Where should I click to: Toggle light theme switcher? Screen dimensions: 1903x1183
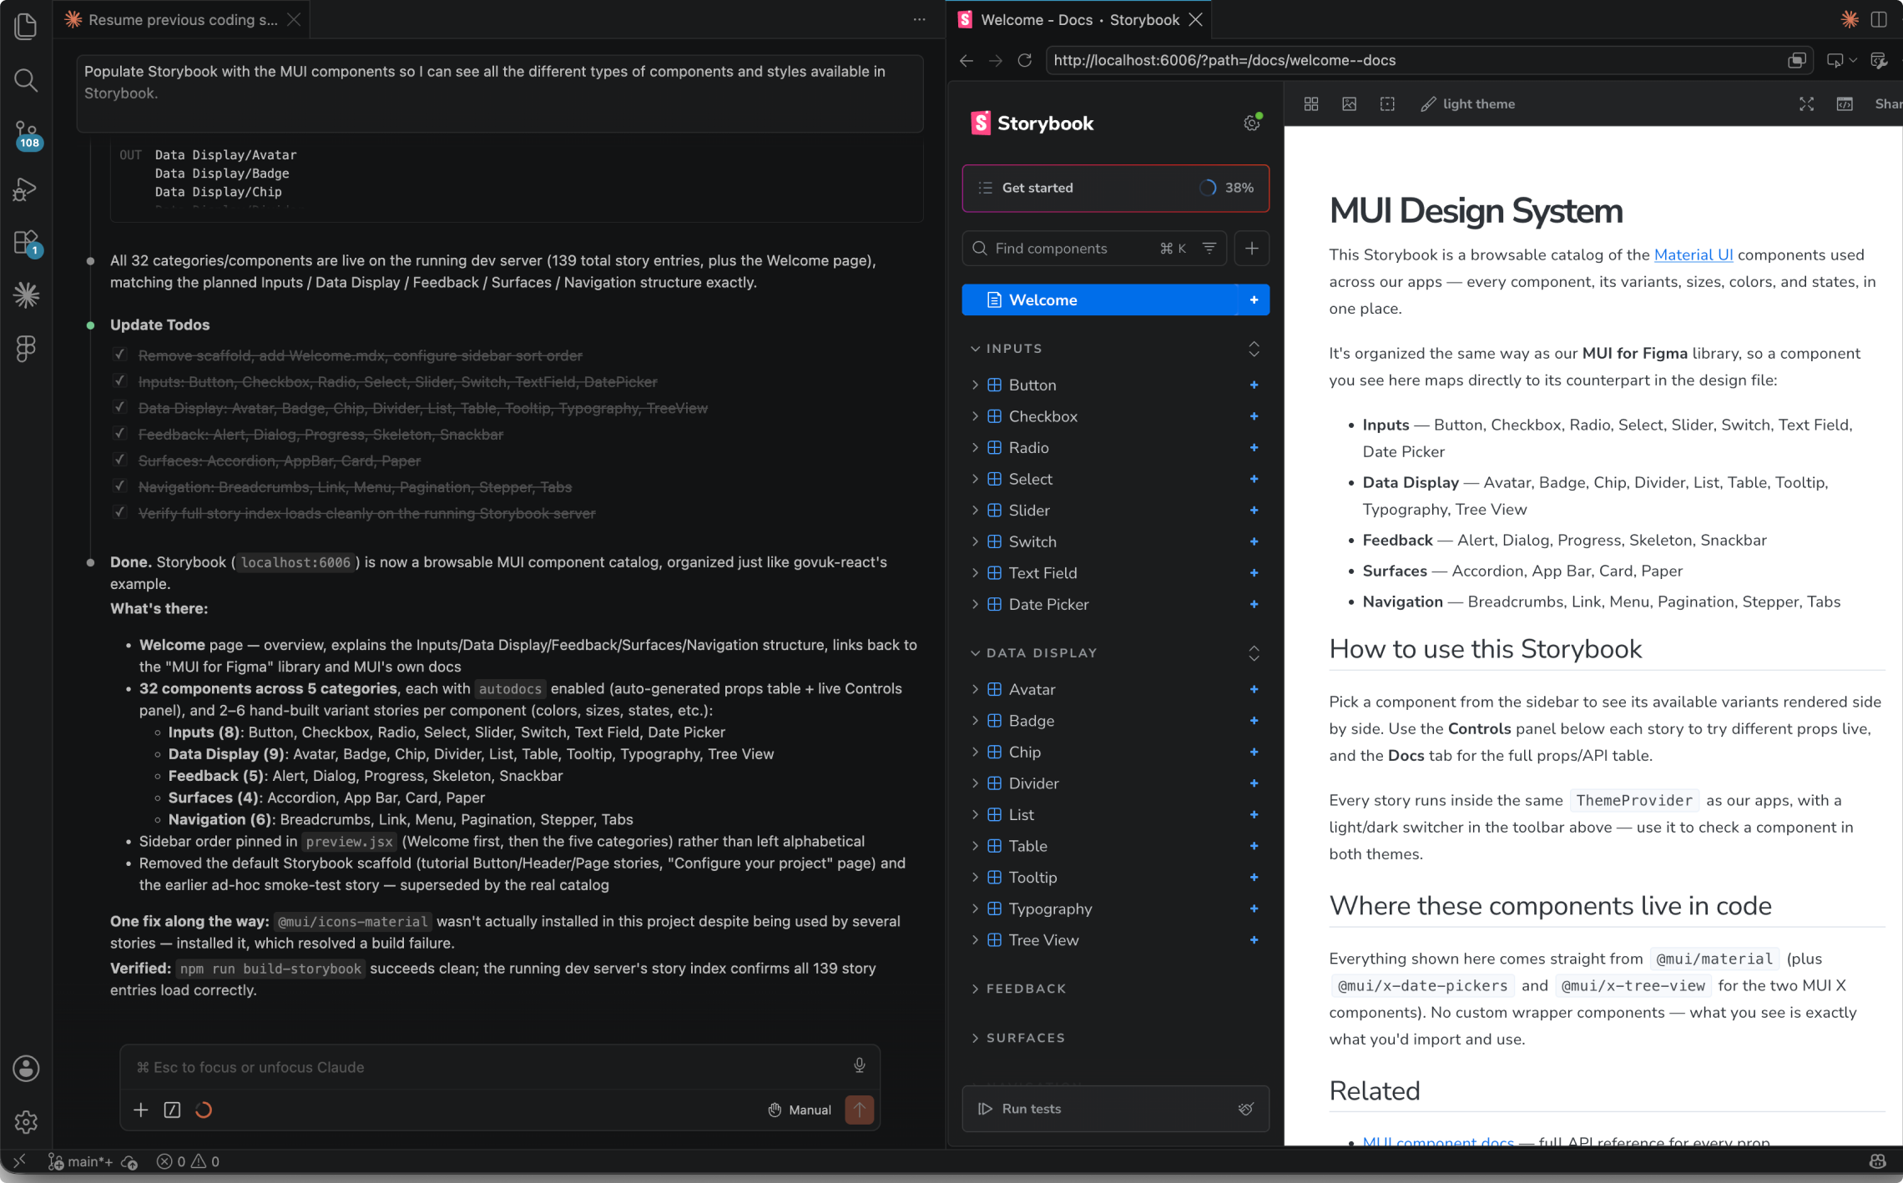[x=1467, y=103]
